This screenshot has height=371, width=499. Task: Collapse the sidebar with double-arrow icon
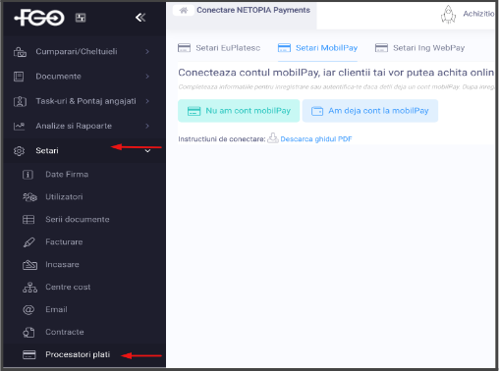[x=140, y=18]
